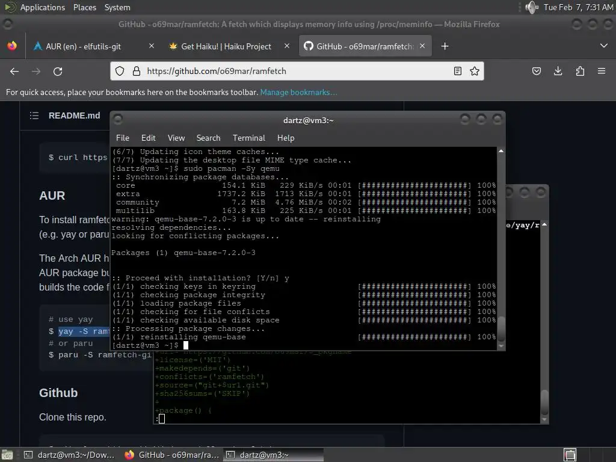The image size is (616, 462).
Task: Click front terminal scrollbar up arrow
Action: coord(501,151)
